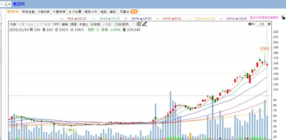Toggle the 投信 indicator button
The width and height of the screenshot is (286, 140).
point(30,24)
